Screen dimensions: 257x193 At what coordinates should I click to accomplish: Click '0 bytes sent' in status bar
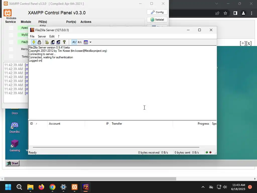182,153
